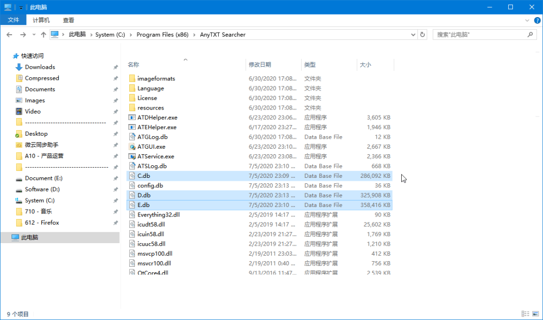543x320 pixels.
Task: Open recent locations dropdown arrow
Action: pos(34,35)
